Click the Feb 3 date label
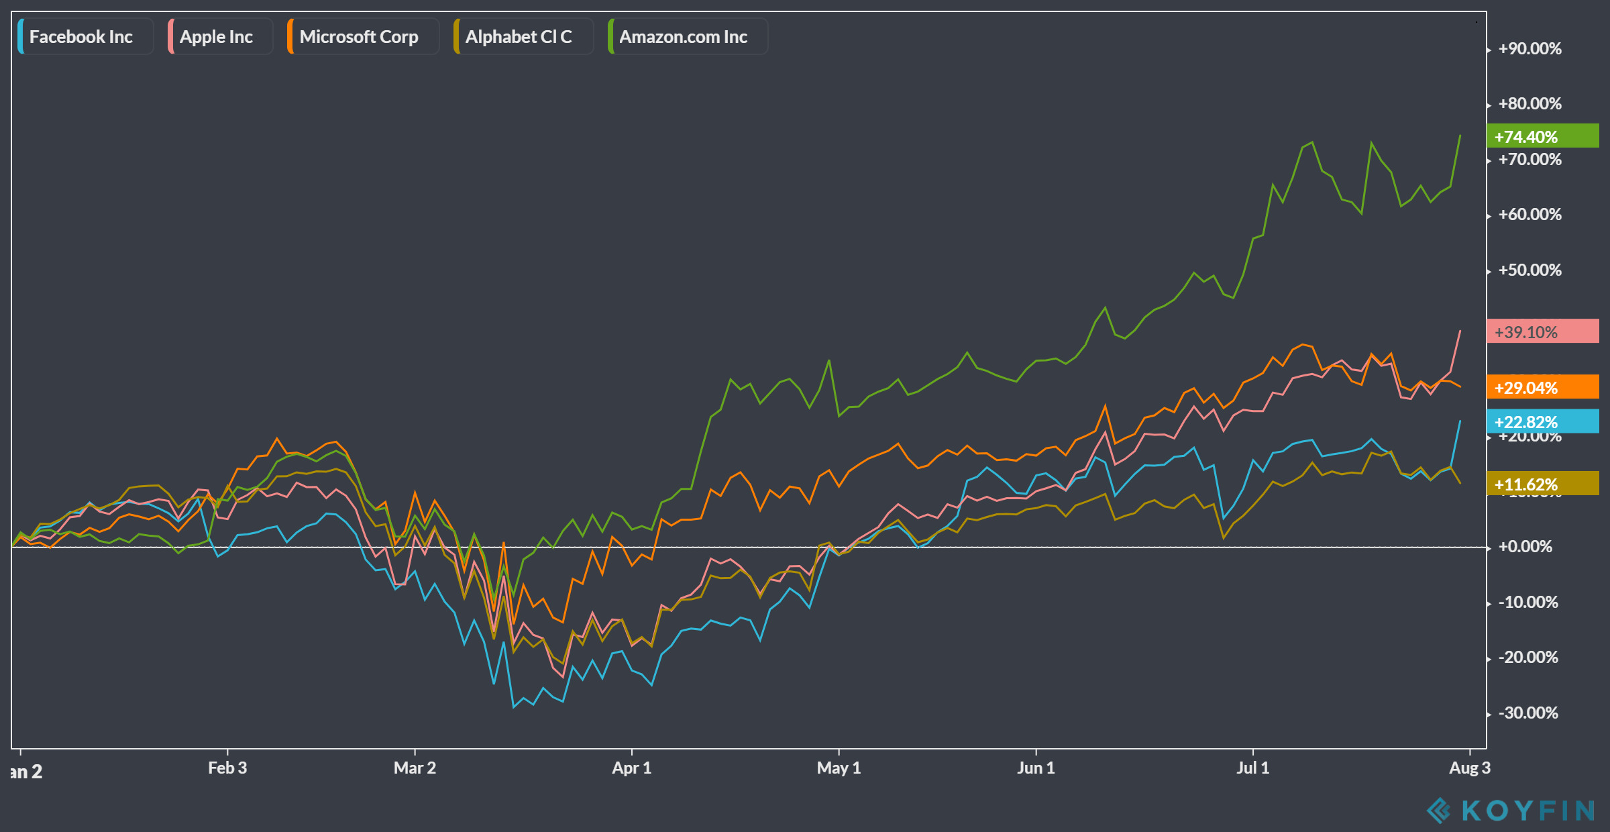1610x832 pixels. coord(227,768)
